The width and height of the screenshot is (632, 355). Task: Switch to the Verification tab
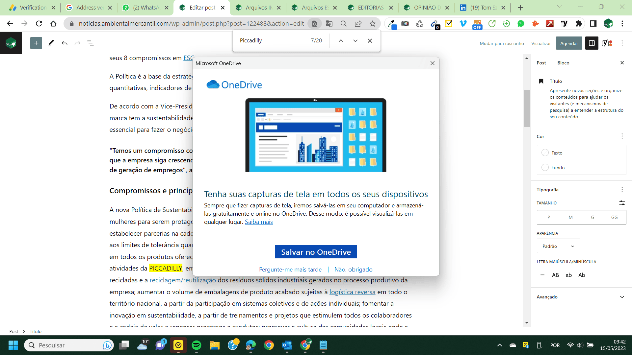33,8
